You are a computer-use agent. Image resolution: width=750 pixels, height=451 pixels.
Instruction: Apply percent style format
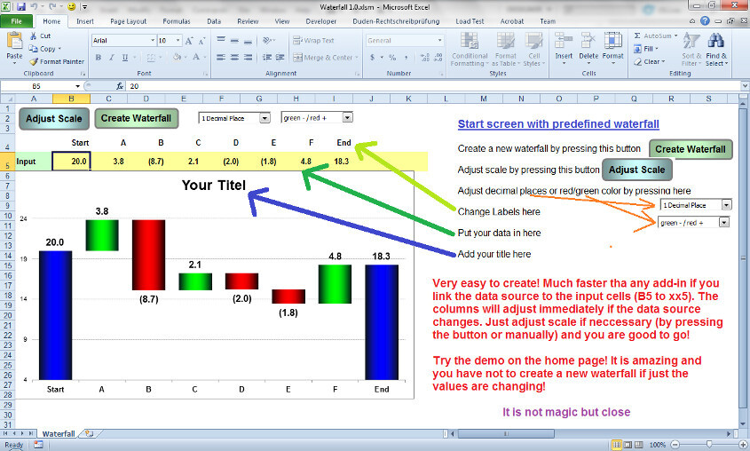(x=392, y=58)
